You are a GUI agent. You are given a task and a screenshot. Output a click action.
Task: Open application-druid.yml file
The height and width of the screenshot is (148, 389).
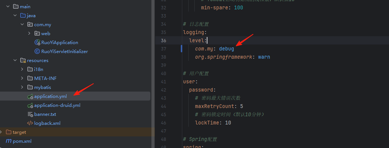pos(57,105)
